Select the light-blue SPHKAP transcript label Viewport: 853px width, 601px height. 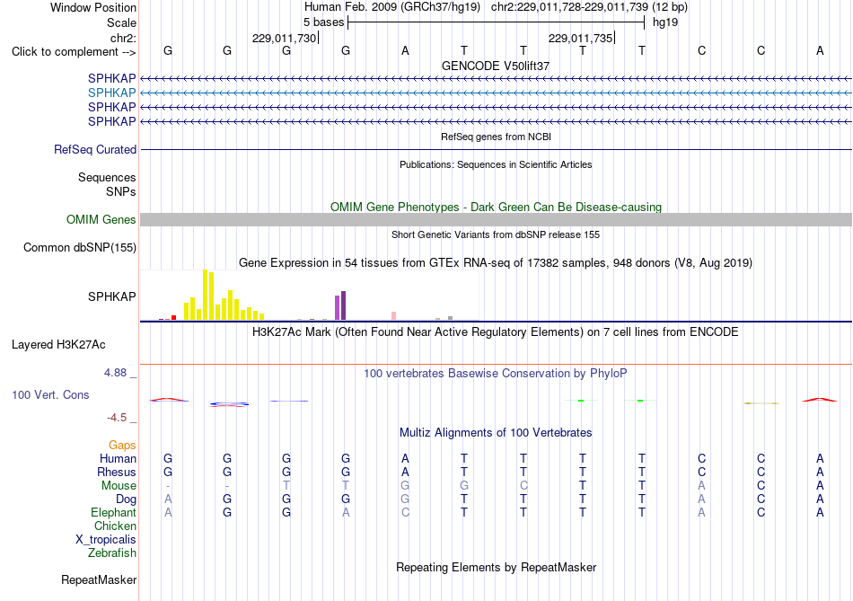tap(111, 93)
